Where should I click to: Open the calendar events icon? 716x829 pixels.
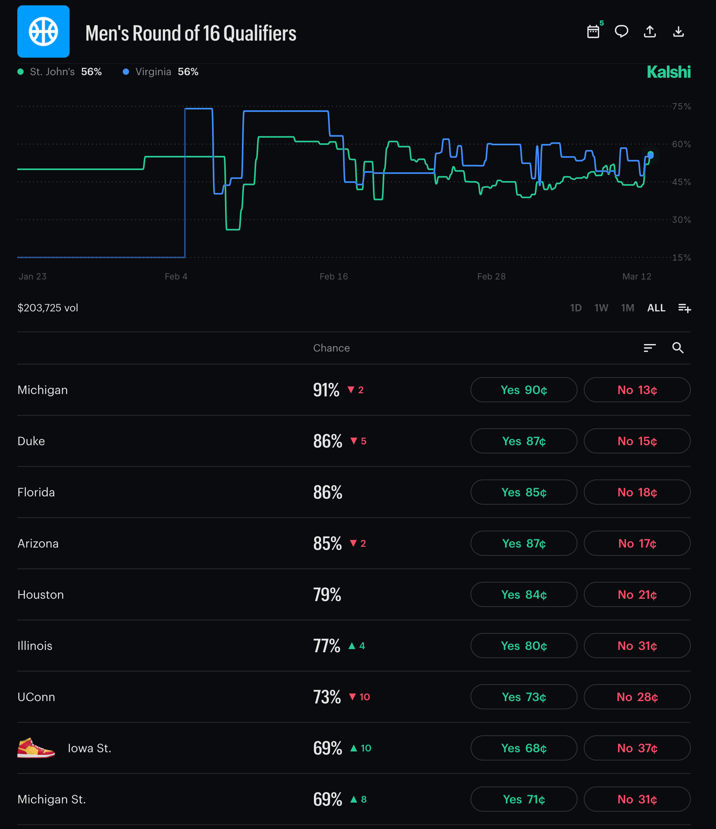593,31
